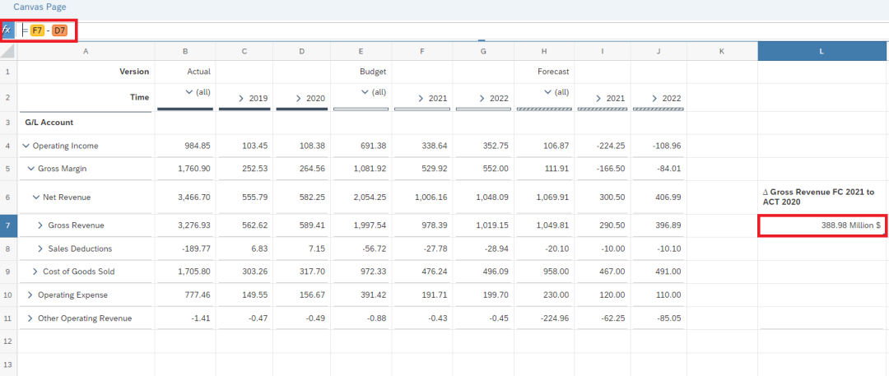Select column header A
Viewport: 889px width, 376px height.
coord(86,52)
